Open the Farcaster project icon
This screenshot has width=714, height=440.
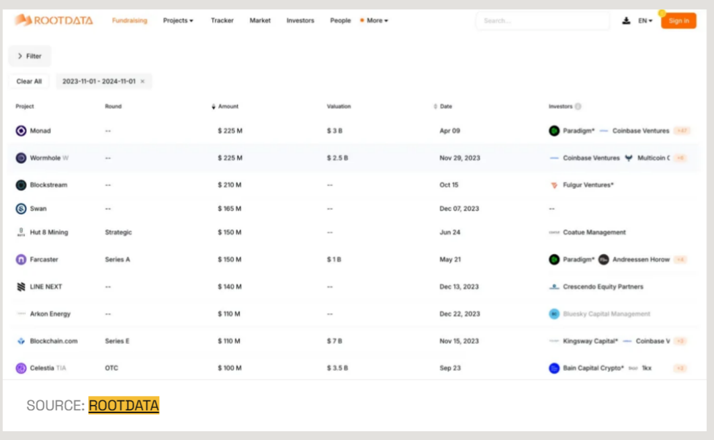(21, 259)
